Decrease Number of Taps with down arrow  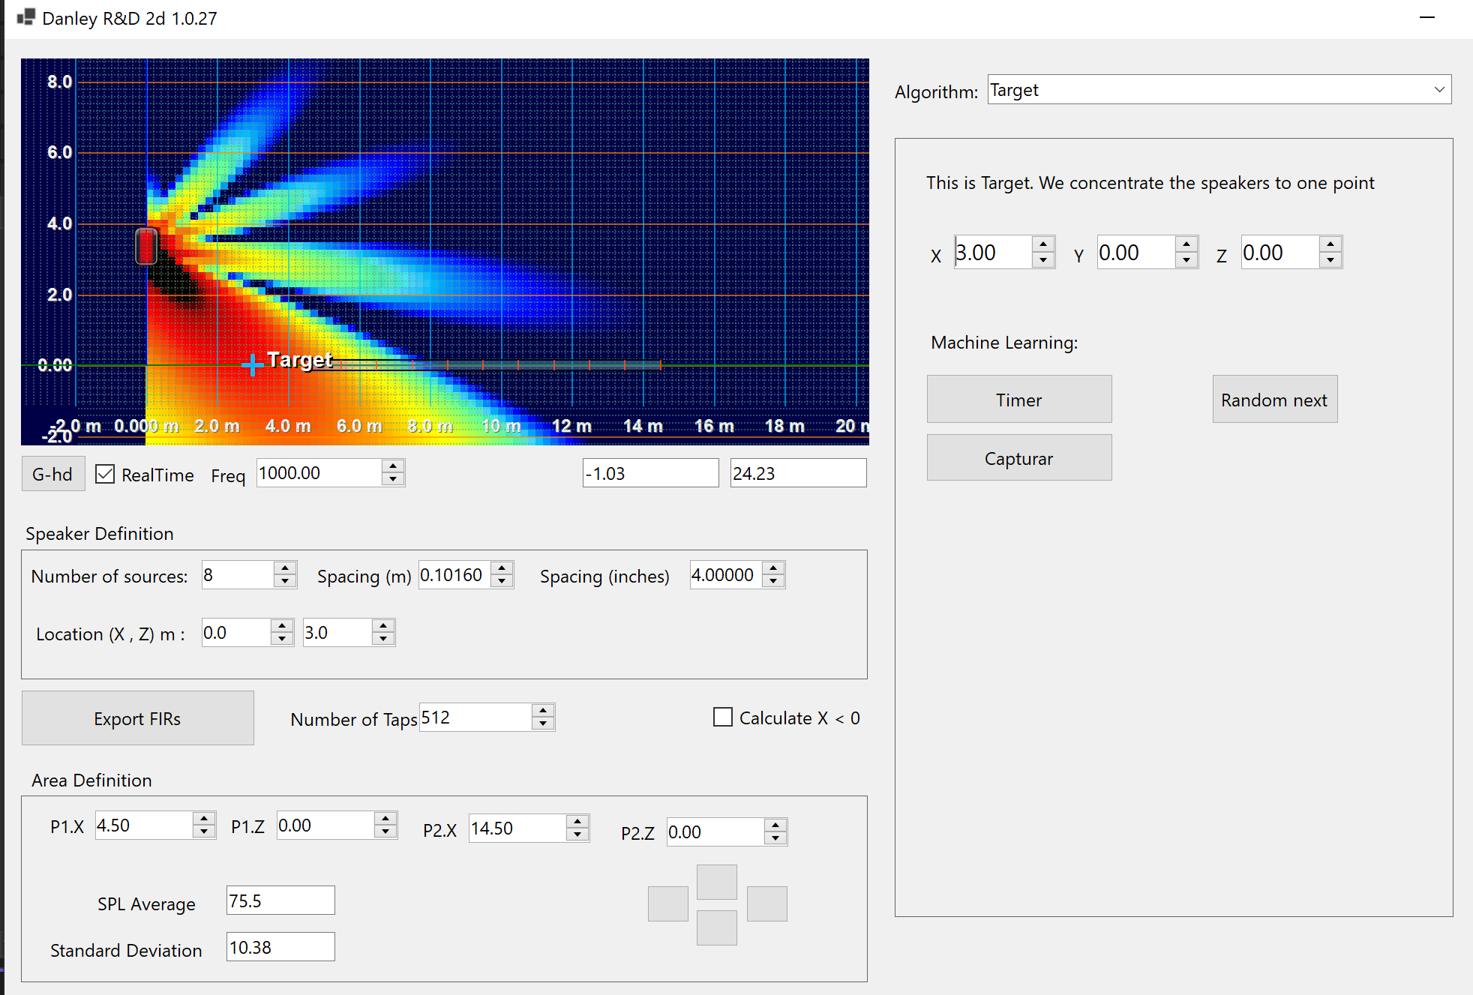[x=543, y=724]
